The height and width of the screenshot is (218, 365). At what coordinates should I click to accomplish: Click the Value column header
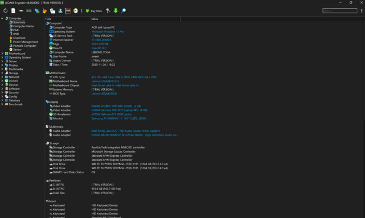[135, 19]
